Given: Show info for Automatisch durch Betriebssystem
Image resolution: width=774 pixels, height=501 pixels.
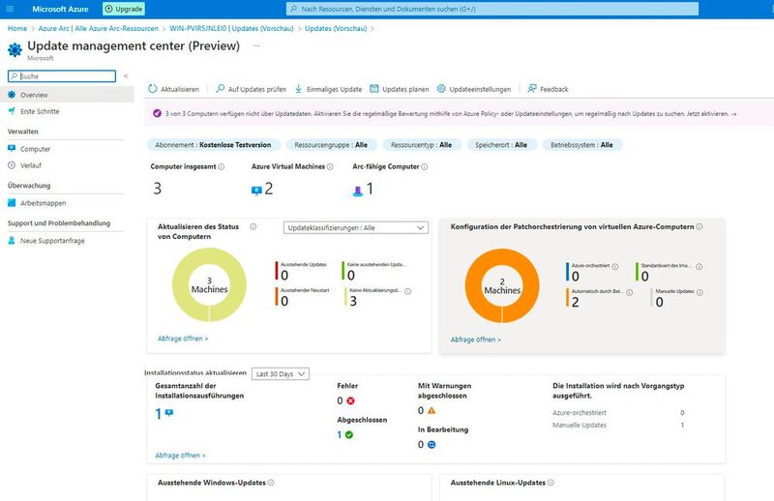Looking at the screenshot, I should (630, 292).
